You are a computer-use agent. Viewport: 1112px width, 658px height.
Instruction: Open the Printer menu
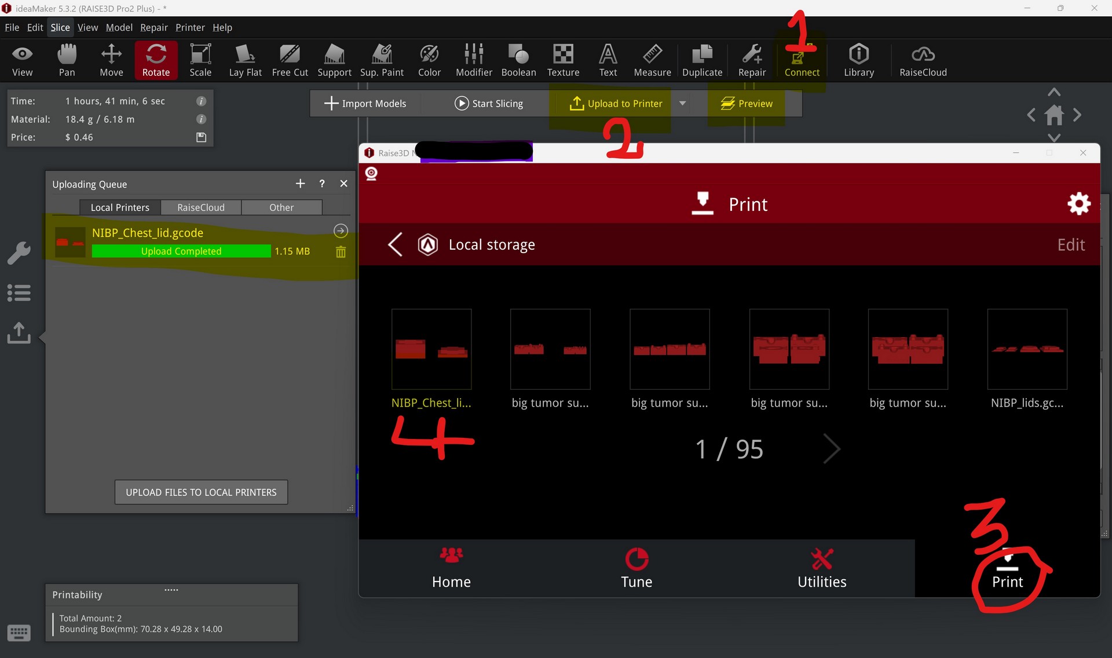click(190, 27)
